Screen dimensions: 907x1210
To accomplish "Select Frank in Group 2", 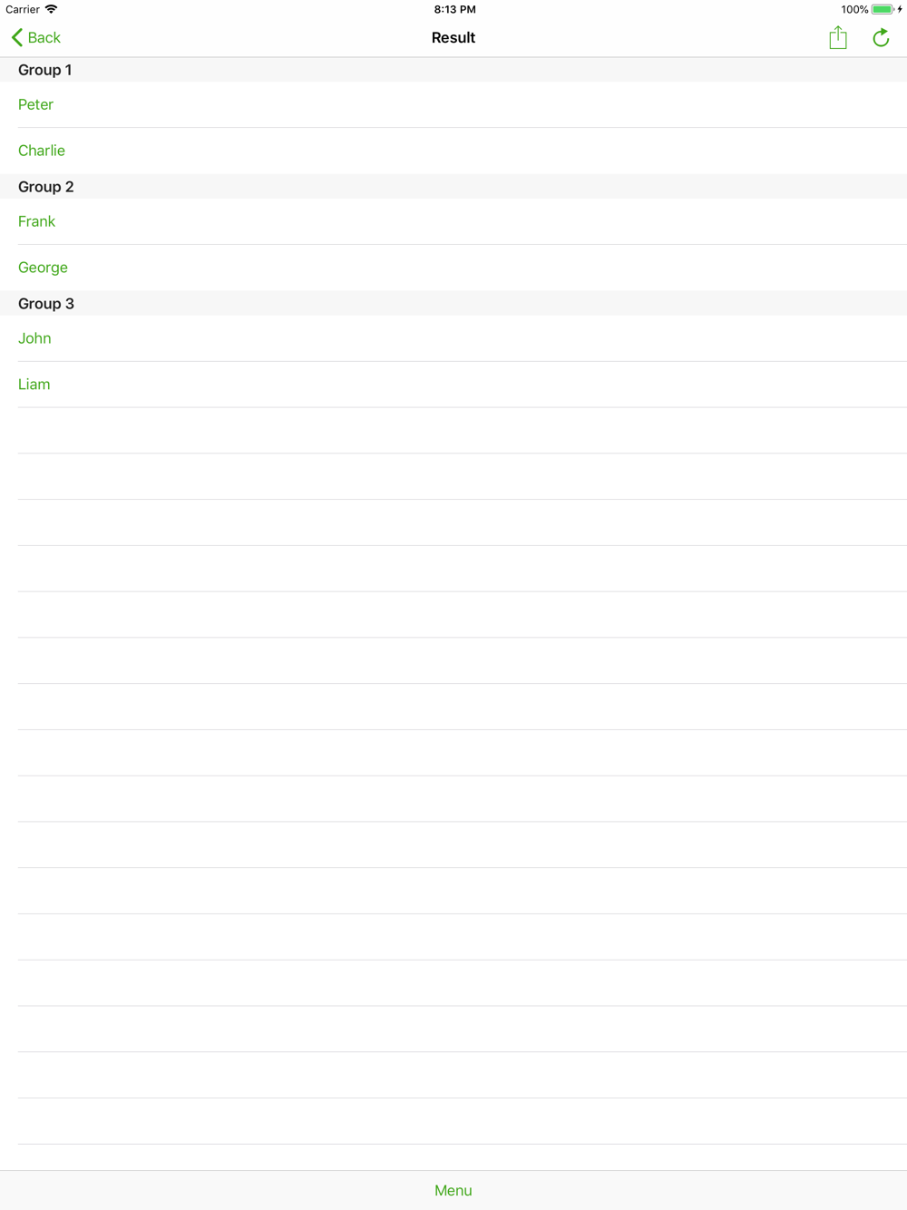I will coord(453,221).
